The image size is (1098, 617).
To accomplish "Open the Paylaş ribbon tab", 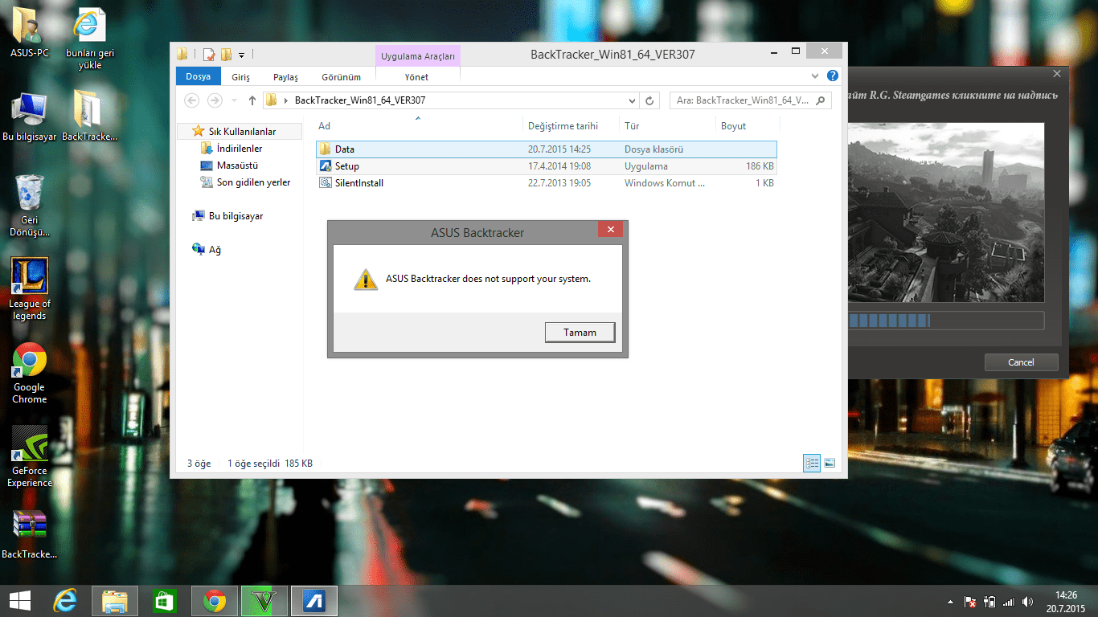I will point(285,77).
